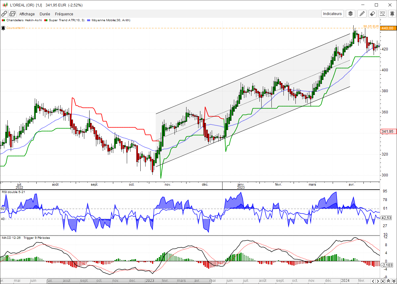Open alerts with the bell icon

click(x=392, y=14)
